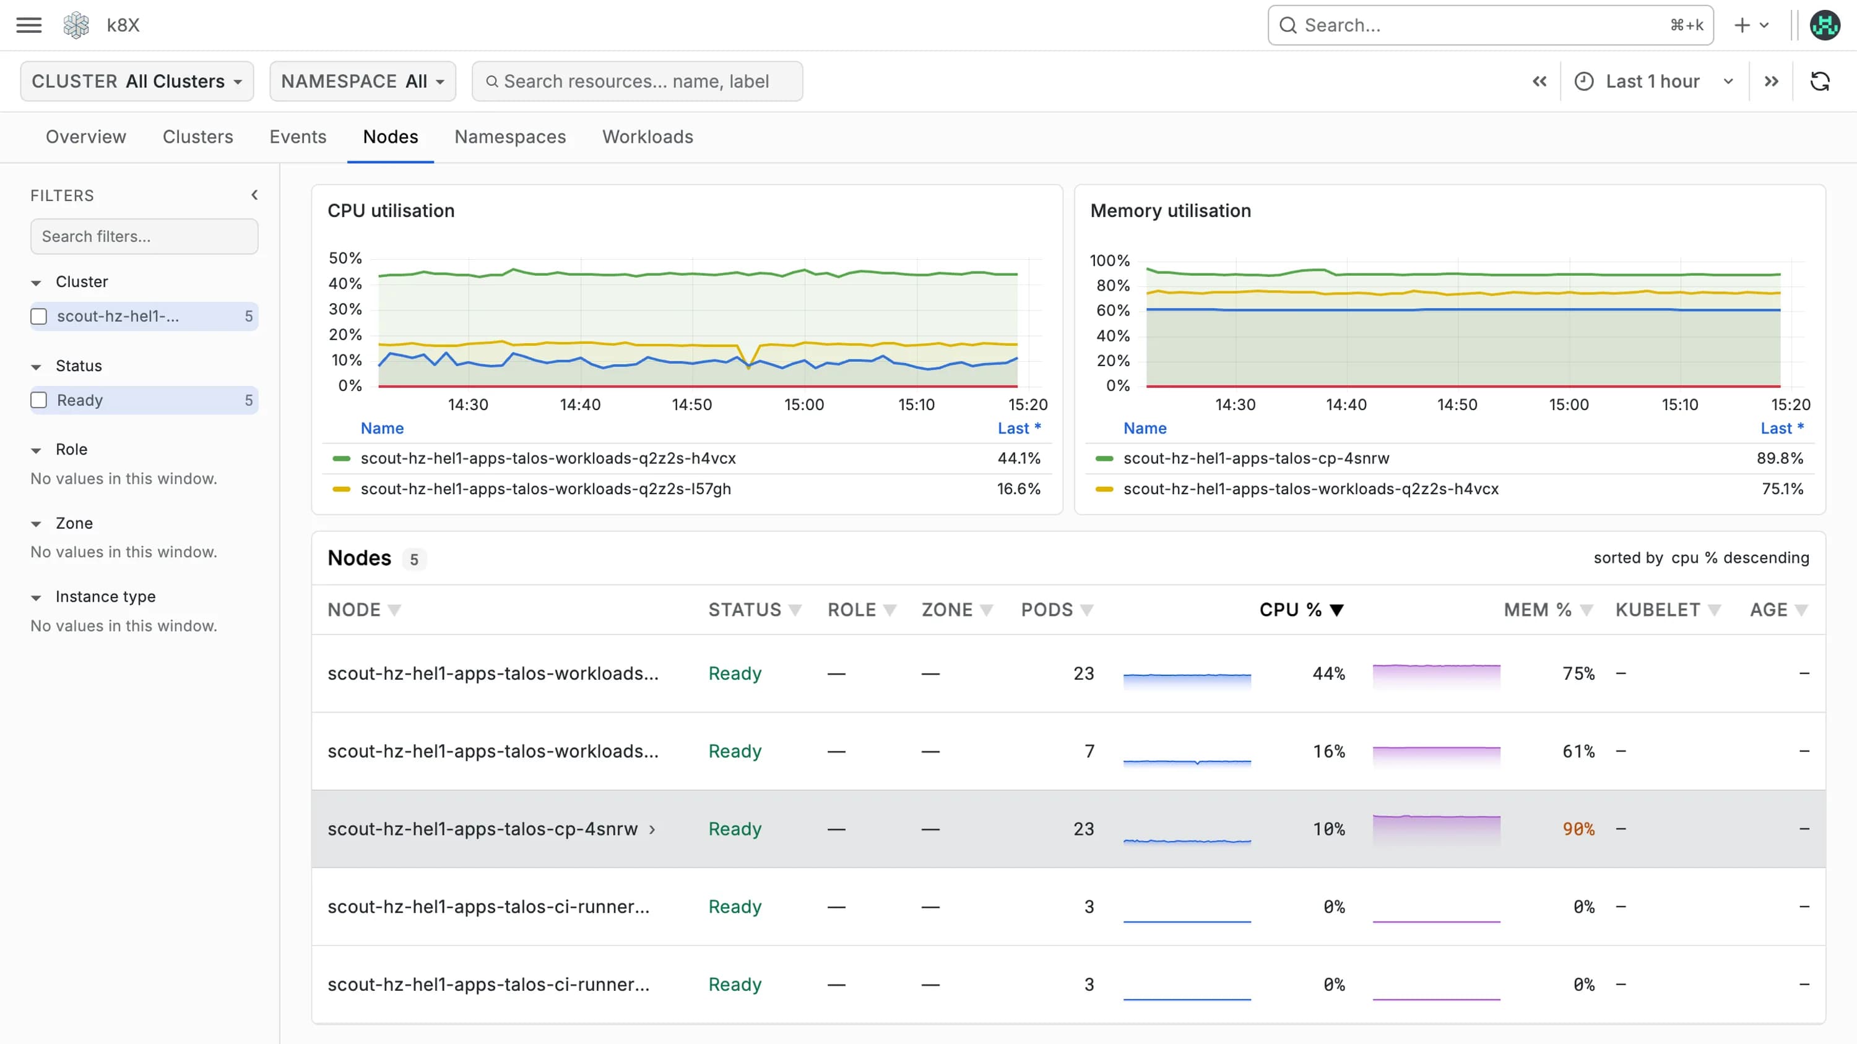Refresh the dashboard data
The height and width of the screenshot is (1044, 1857).
(x=1819, y=82)
